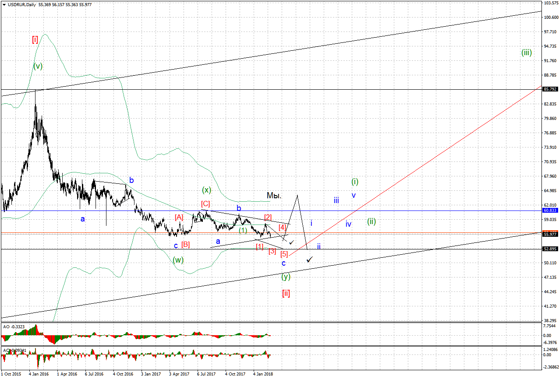Open the chart dropdown triangle beside USDRUR,Daily
Viewport: 559px width, 379px height.
click(4, 4)
